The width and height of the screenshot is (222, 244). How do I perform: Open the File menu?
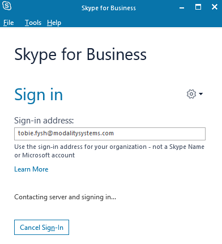(8, 23)
